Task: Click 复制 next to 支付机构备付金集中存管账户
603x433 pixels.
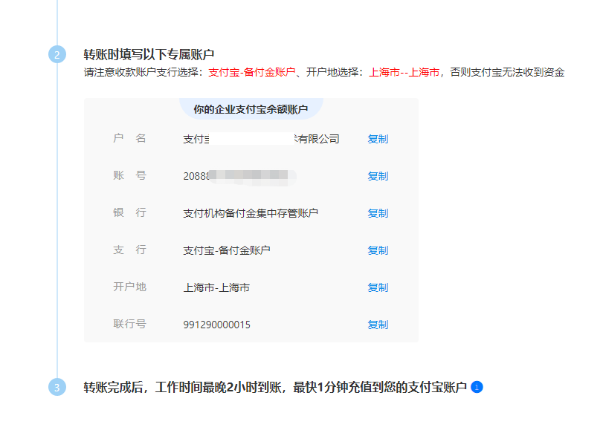Action: click(378, 213)
